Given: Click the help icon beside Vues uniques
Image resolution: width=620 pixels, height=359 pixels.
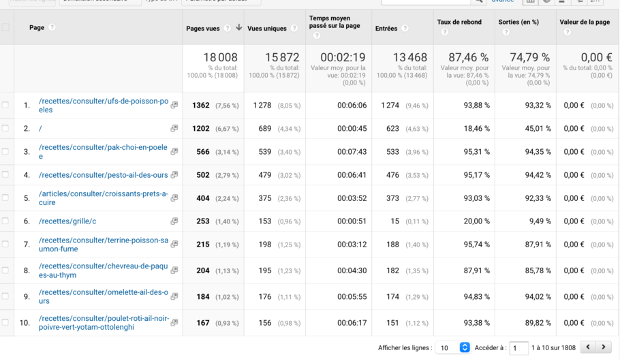Looking at the screenshot, I should tap(294, 29).
